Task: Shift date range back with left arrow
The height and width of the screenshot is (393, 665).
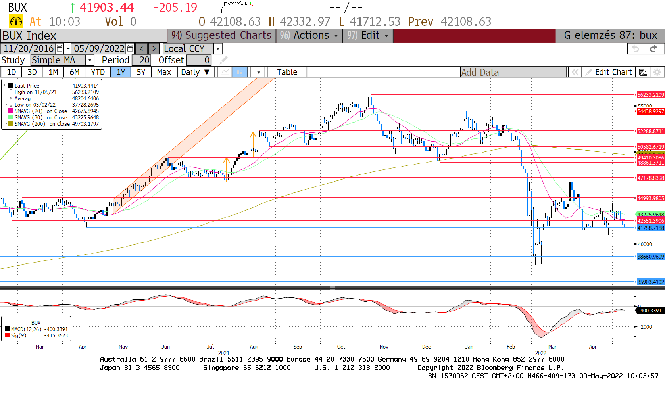Action: [142, 49]
